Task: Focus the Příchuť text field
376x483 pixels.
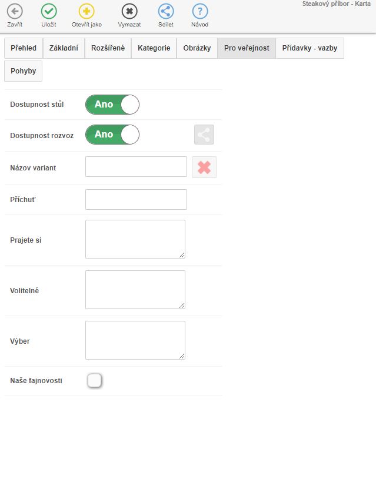Action: coord(136,200)
